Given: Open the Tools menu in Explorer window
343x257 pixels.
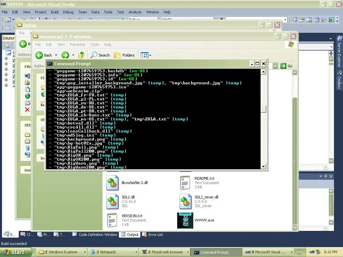Looking at the screenshot, I should coord(95,45).
